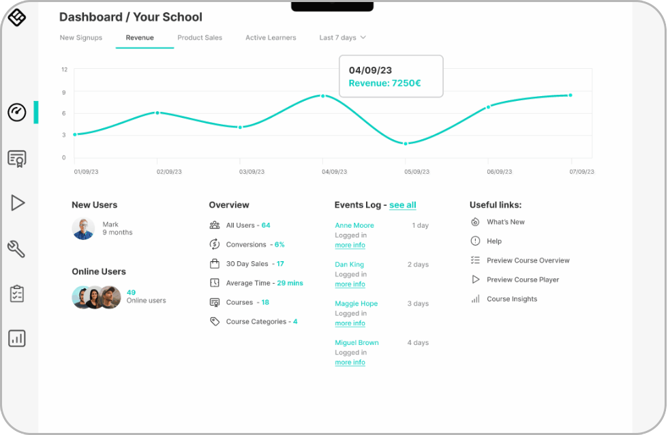This screenshot has height=435, width=668.
Task: Open the bar chart reports icon in sidebar
Action: (x=17, y=338)
